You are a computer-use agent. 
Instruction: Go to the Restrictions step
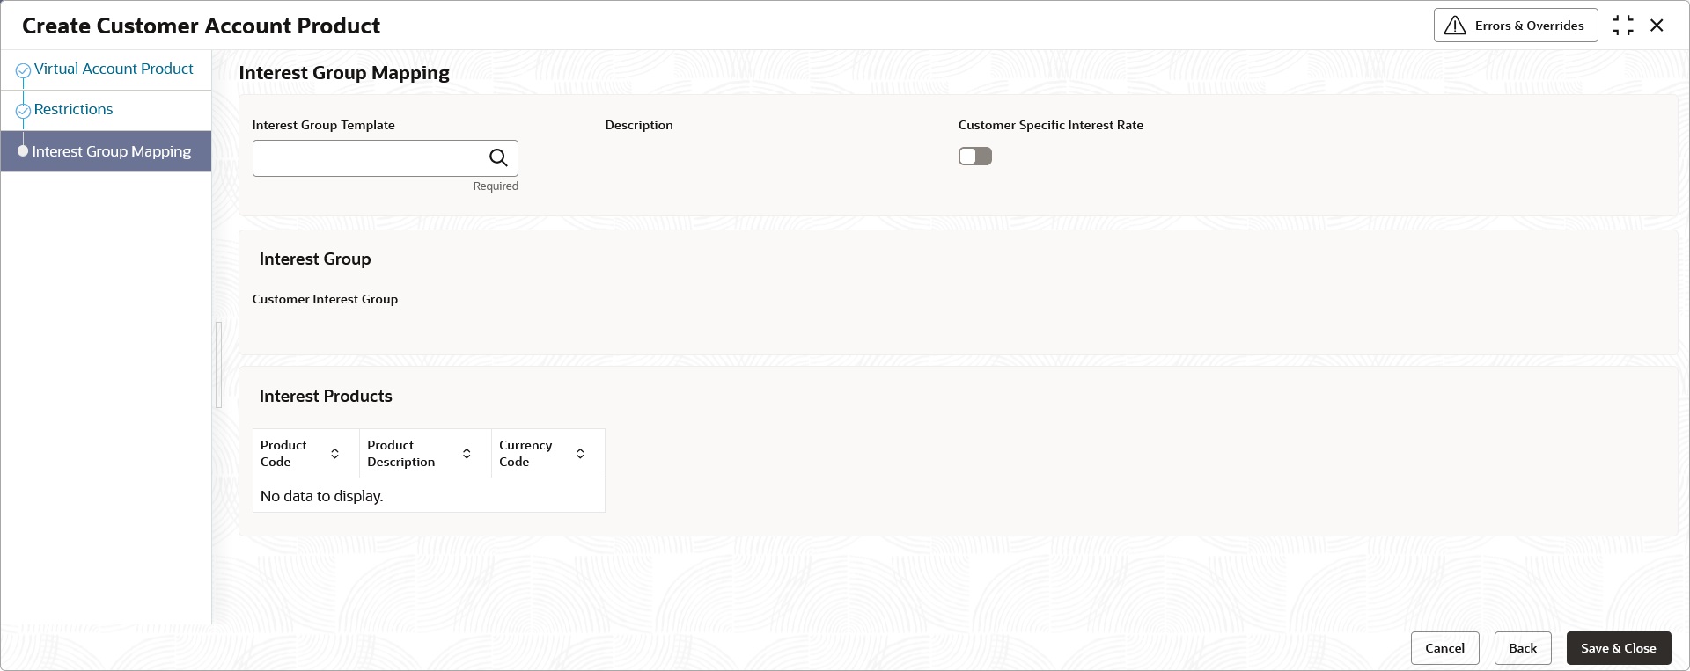click(x=73, y=109)
